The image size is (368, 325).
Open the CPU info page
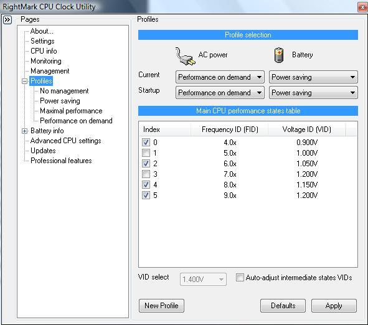44,51
